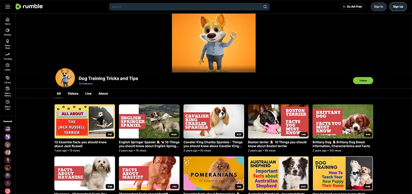The height and width of the screenshot is (194, 412).
Task: Click the English Springer Spaniel video title
Action: (x=149, y=144)
